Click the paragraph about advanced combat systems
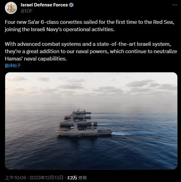181x182 pixels. [91, 51]
